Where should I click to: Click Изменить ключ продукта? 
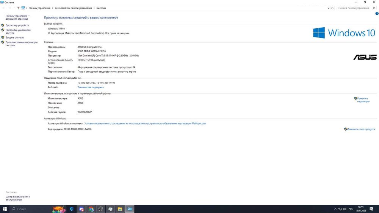(361, 129)
